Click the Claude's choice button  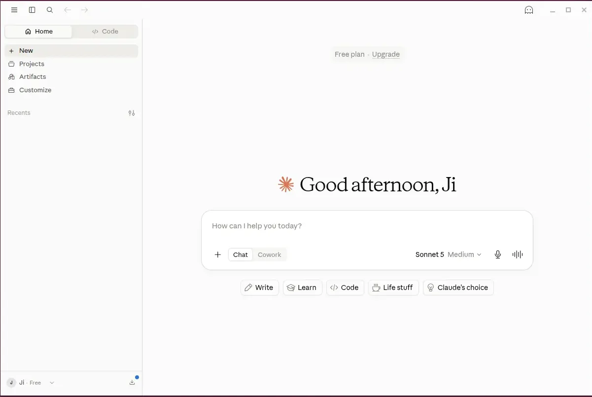point(458,288)
